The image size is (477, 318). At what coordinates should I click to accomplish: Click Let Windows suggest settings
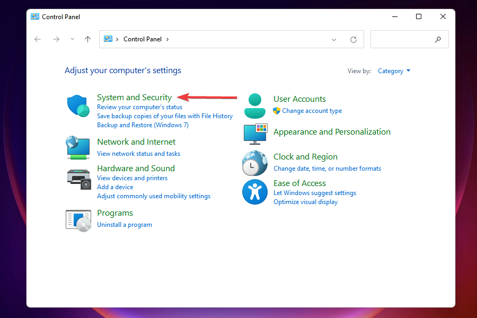[x=314, y=193]
